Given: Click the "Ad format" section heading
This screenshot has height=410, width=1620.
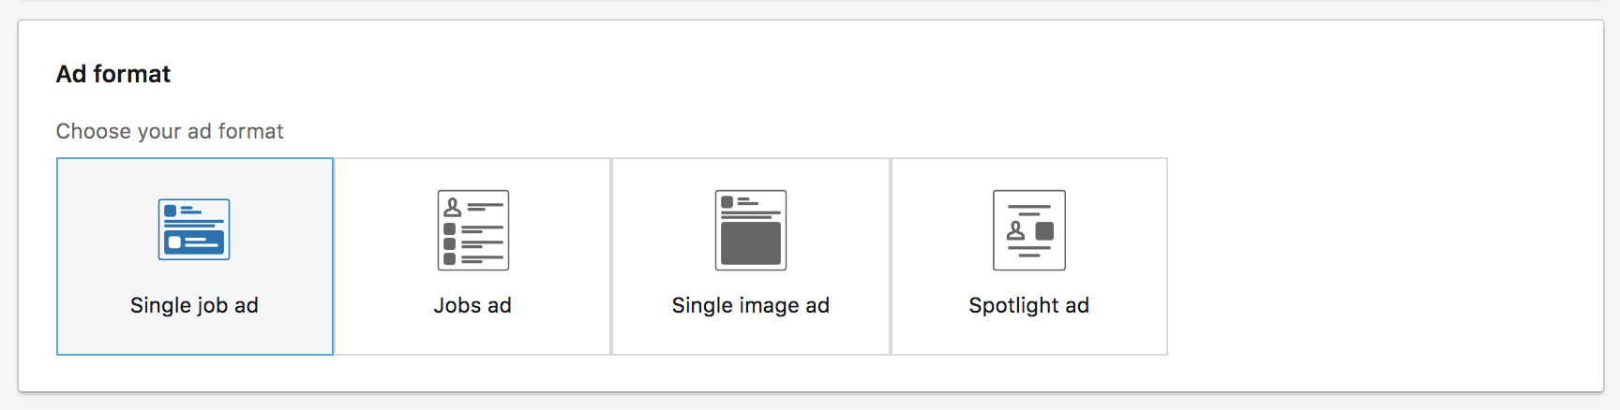Looking at the screenshot, I should pyautogui.click(x=113, y=74).
